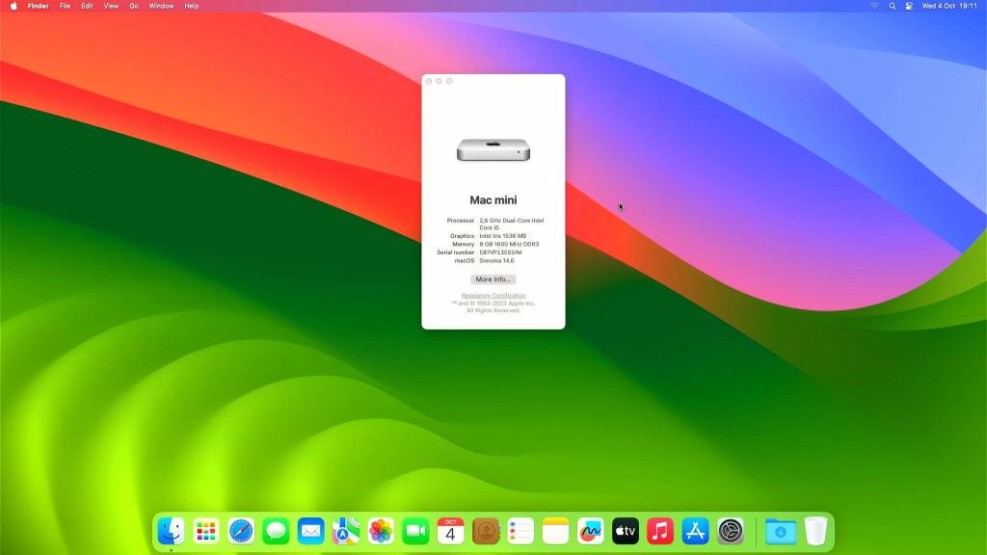
Task: Click the Wi-Fi status icon in the menu bar
Action: [874, 6]
